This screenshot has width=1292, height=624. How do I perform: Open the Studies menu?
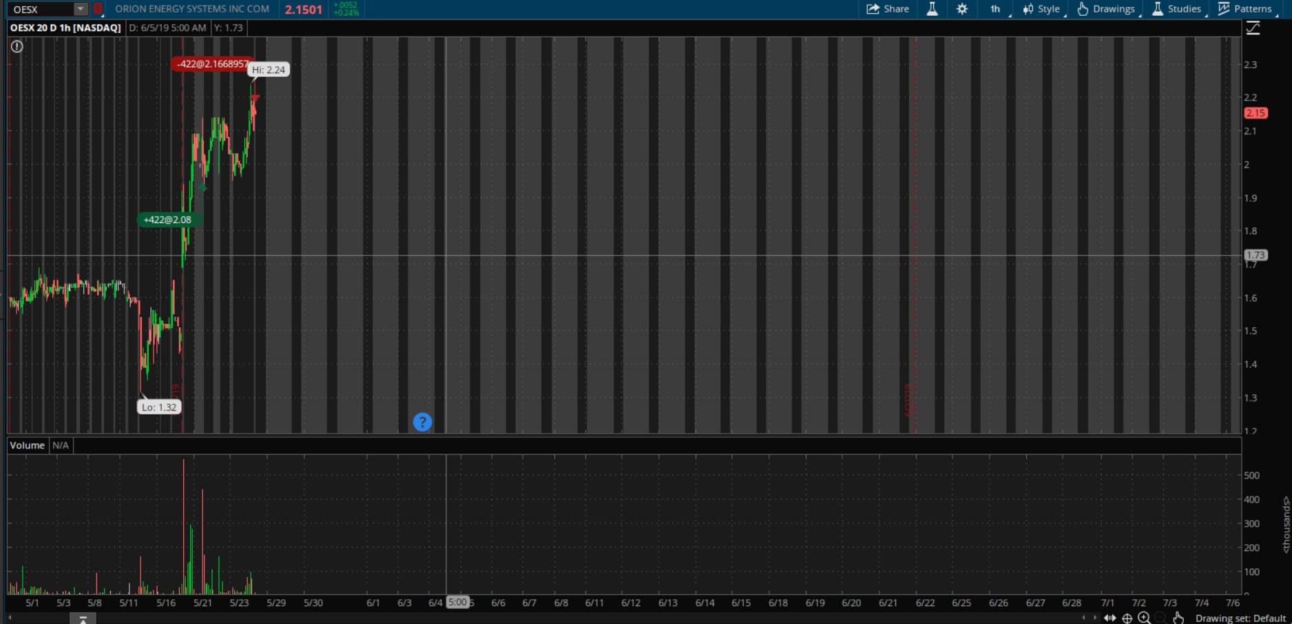(x=1176, y=9)
